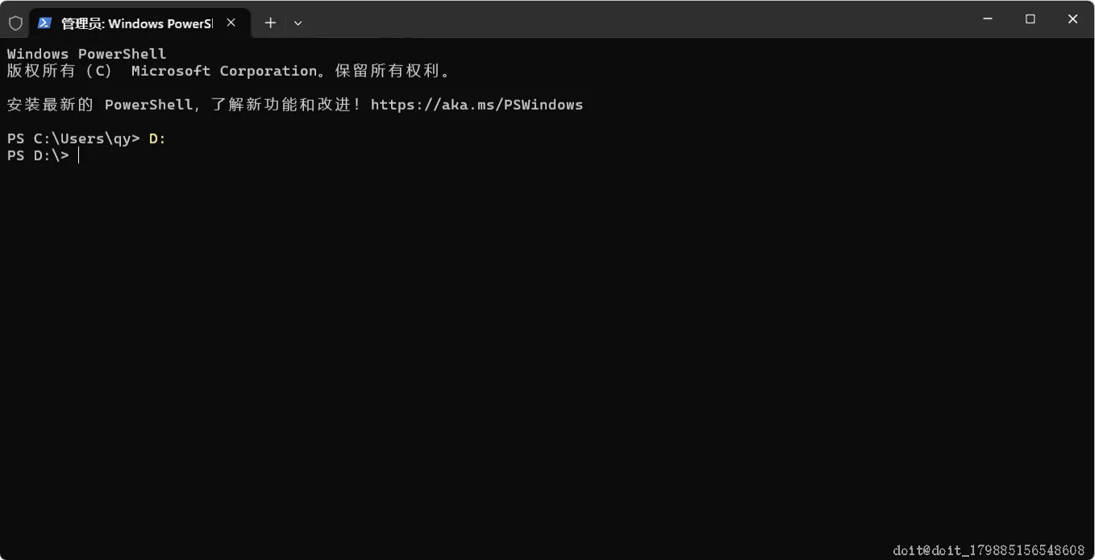Open a new tab with the plus button

pyautogui.click(x=270, y=23)
